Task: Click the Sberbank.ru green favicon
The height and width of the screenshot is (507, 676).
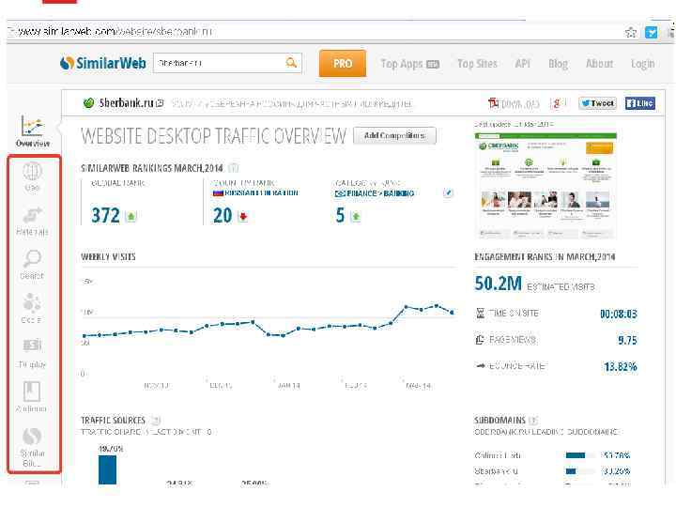Action: pos(89,103)
